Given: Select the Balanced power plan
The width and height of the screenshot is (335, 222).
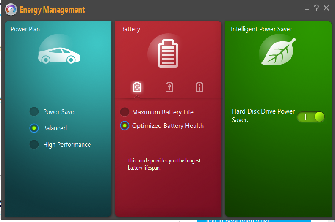Looking at the screenshot, I should click(34, 128).
